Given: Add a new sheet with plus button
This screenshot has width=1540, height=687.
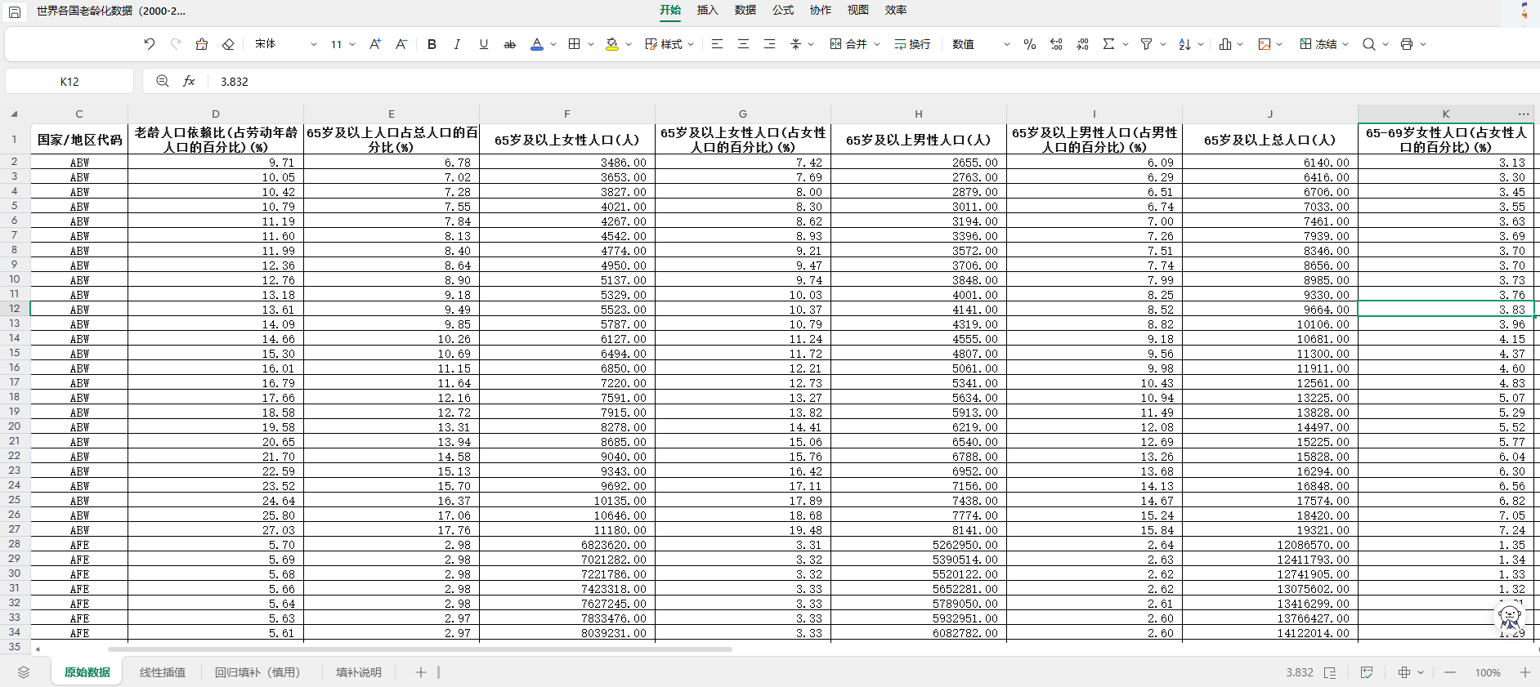Looking at the screenshot, I should point(420,672).
